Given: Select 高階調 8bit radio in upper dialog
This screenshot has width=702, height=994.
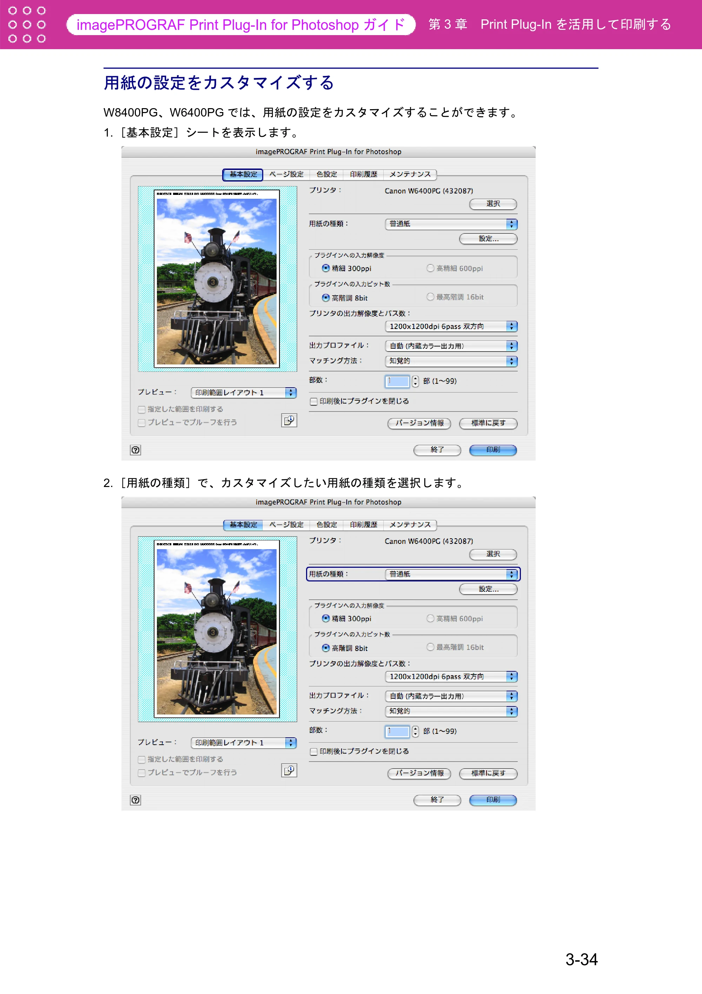Looking at the screenshot, I should tap(326, 298).
